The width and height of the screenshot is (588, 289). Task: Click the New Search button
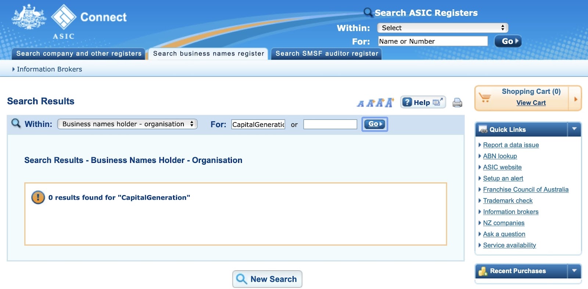(267, 279)
